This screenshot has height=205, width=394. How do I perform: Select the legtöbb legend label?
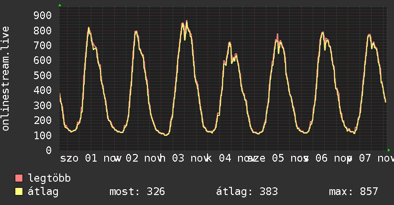(50, 178)
